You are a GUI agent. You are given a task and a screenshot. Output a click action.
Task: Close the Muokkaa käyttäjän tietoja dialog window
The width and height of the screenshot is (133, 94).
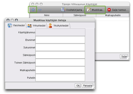(8, 20)
